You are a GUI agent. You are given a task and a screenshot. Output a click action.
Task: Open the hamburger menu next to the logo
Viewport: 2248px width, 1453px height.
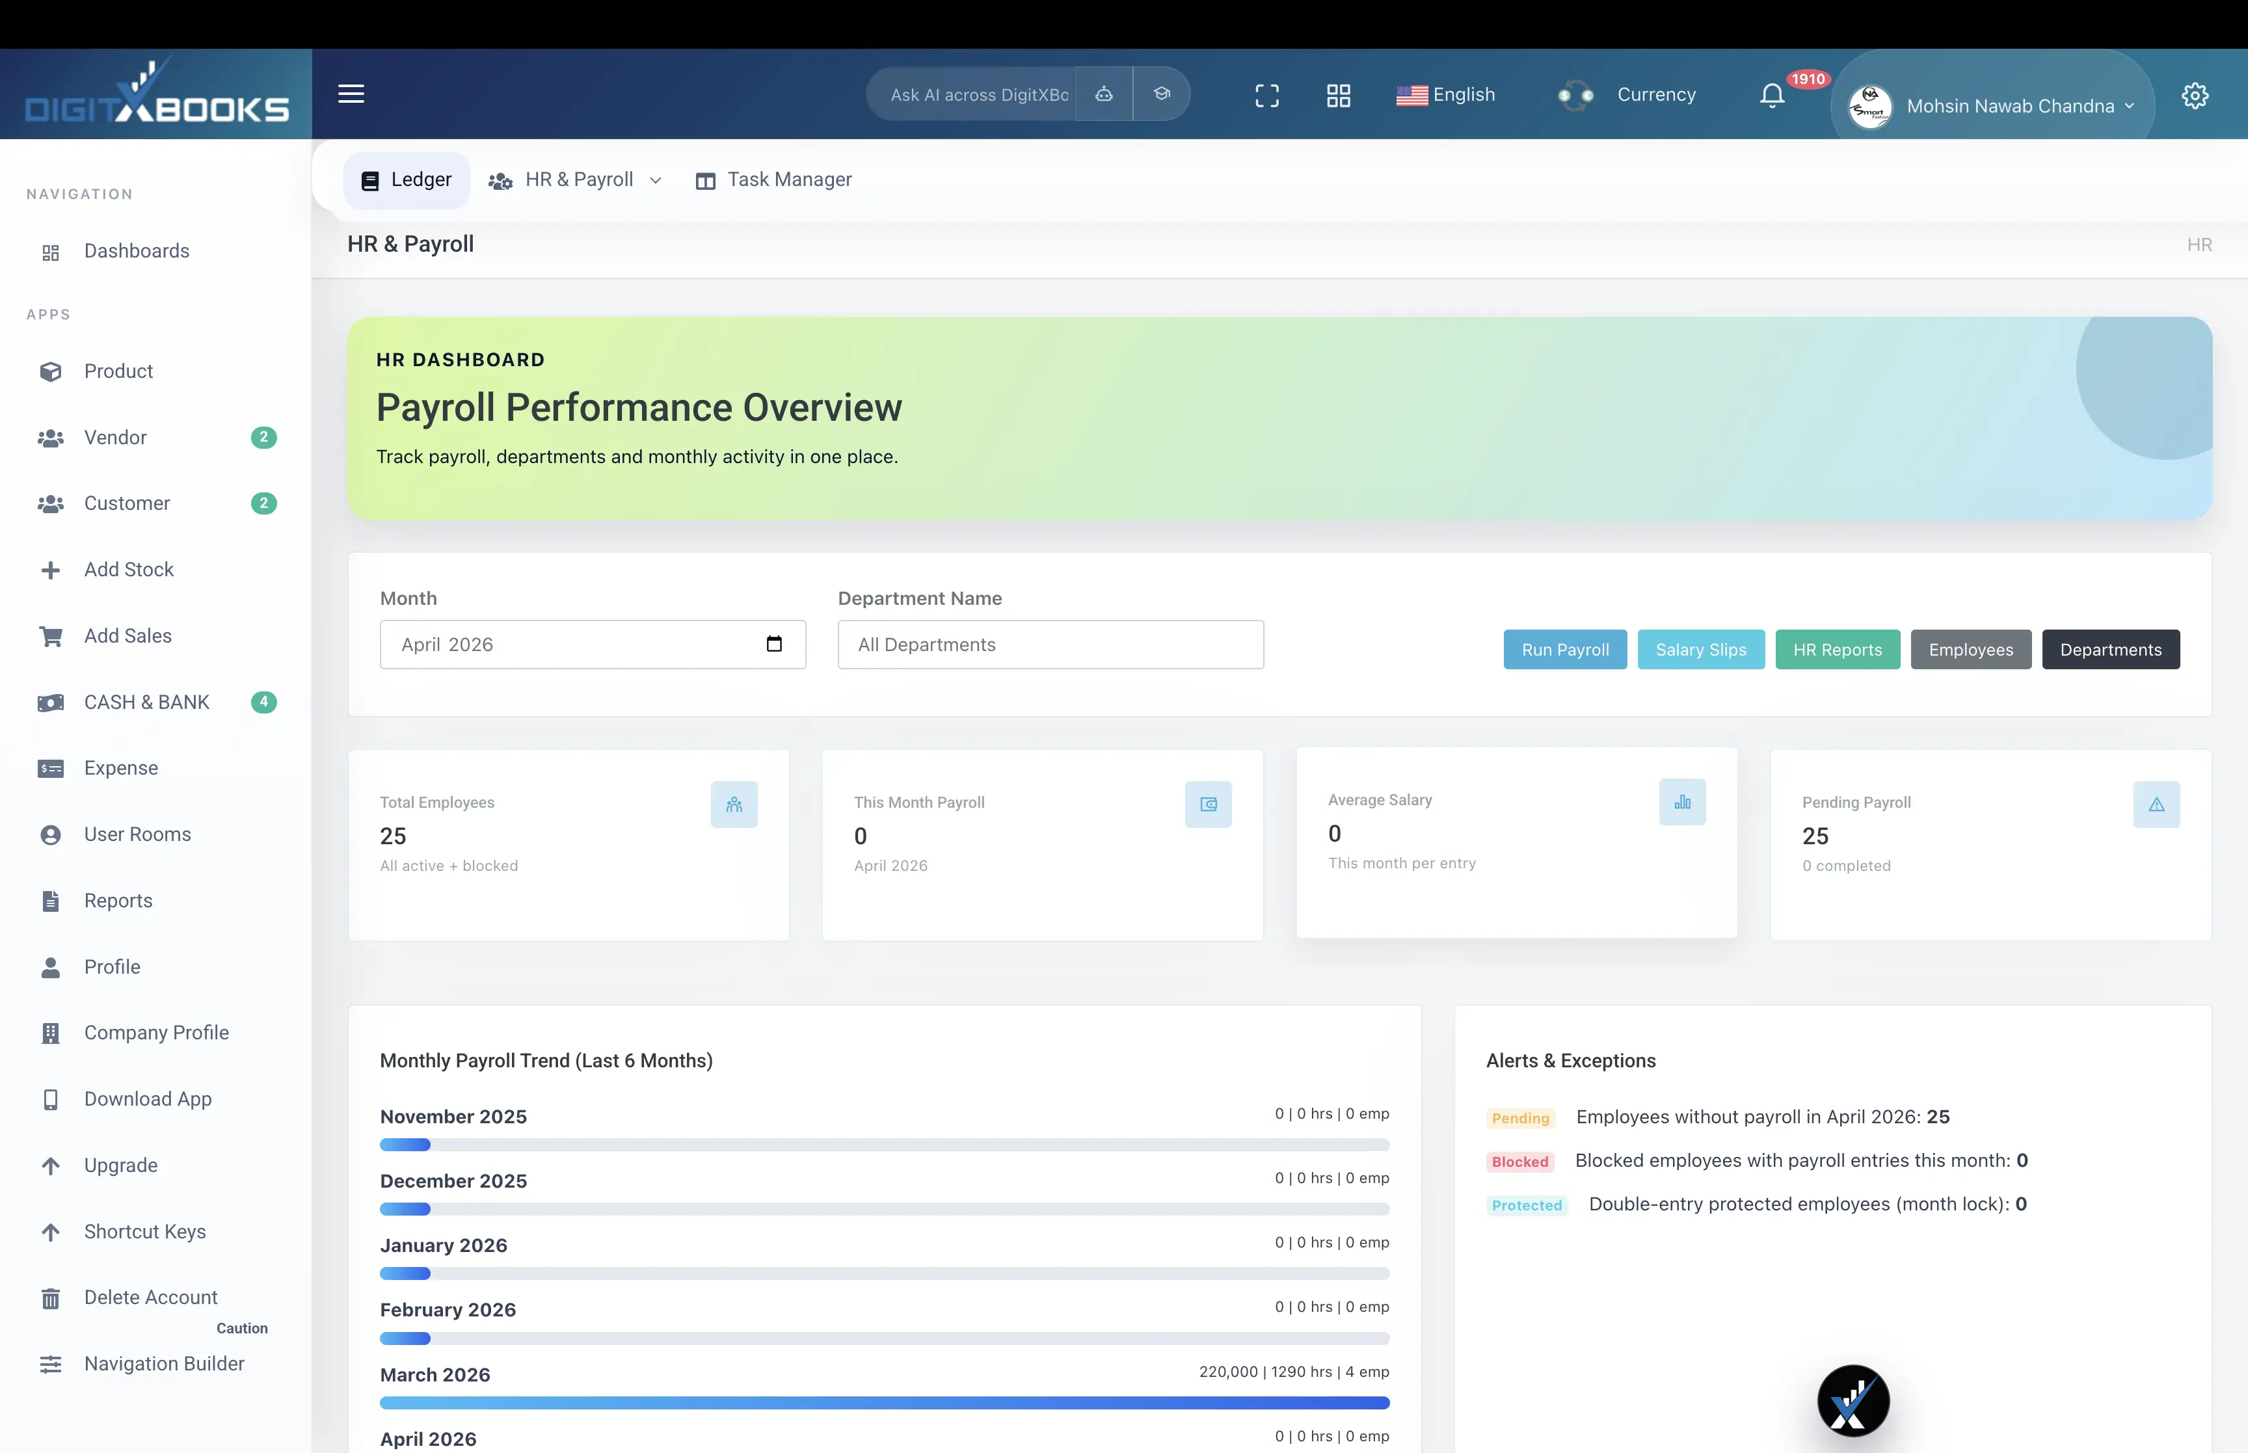point(351,94)
